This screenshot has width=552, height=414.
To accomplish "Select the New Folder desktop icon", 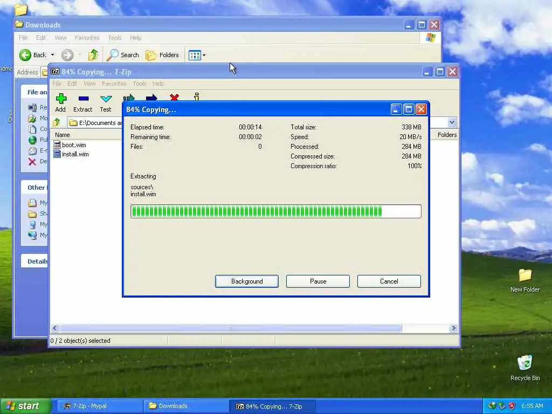I will coord(525,280).
